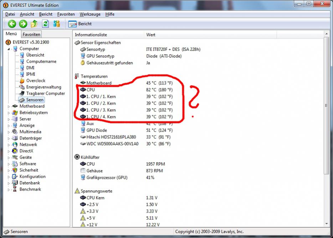Screen dimensions: 333x238
Task: Click the Bericht toolbar button
Action: click(x=80, y=24)
